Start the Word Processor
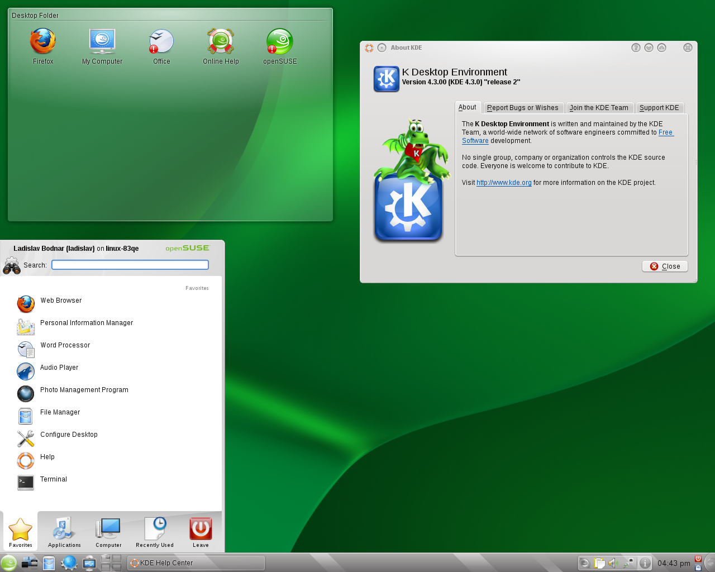 pos(112,349)
